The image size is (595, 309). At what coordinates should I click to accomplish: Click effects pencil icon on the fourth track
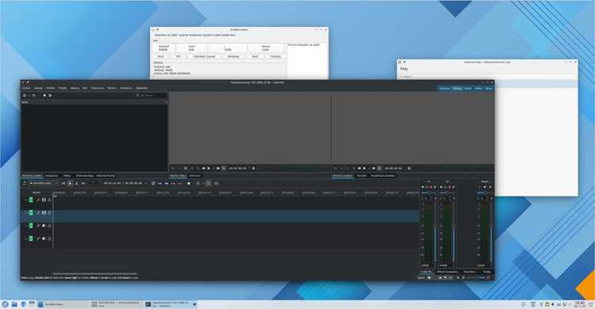click(x=38, y=238)
